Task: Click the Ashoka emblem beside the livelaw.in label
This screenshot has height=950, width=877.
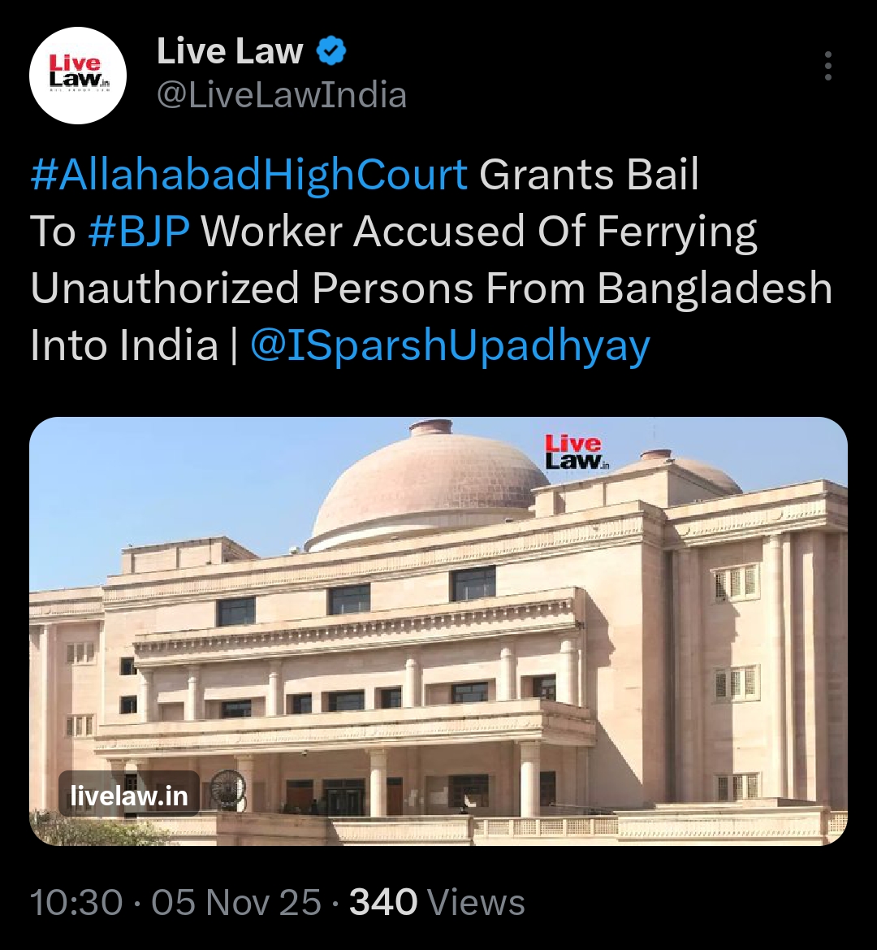Action: click(x=228, y=789)
